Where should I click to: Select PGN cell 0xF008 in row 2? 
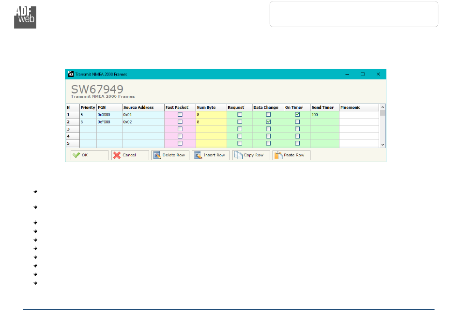[109, 122]
